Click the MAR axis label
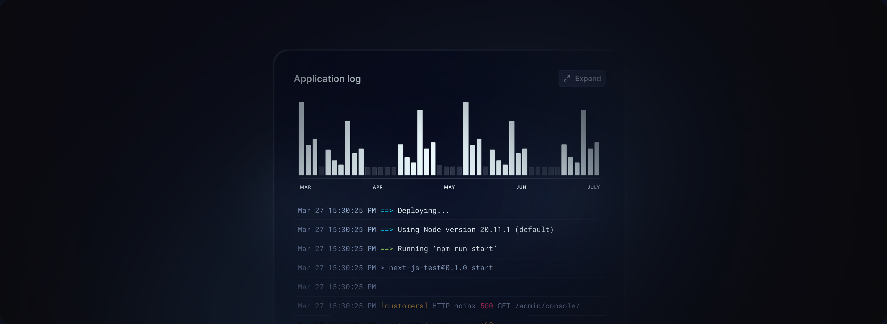887x324 pixels. [305, 187]
